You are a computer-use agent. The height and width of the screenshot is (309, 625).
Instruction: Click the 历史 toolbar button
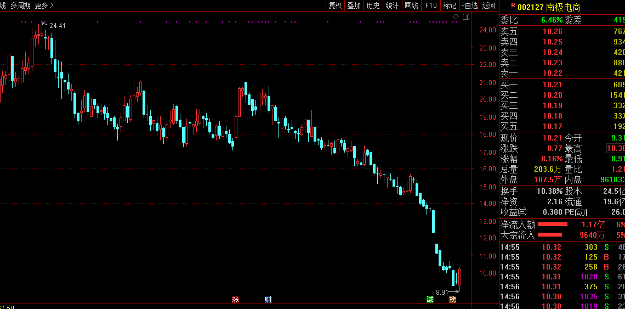tap(373, 5)
